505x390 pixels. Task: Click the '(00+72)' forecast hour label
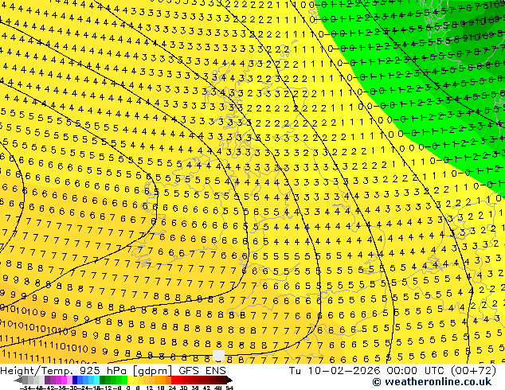pyautogui.click(x=473, y=371)
